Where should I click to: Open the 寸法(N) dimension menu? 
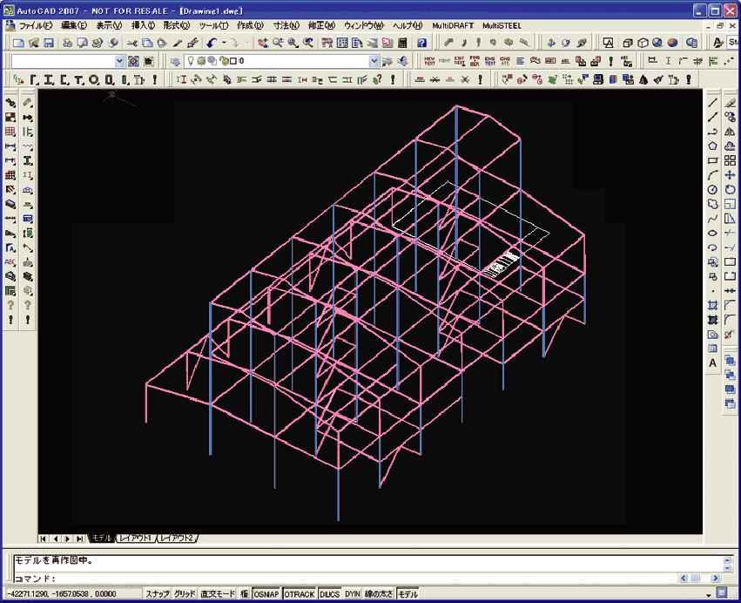(286, 25)
